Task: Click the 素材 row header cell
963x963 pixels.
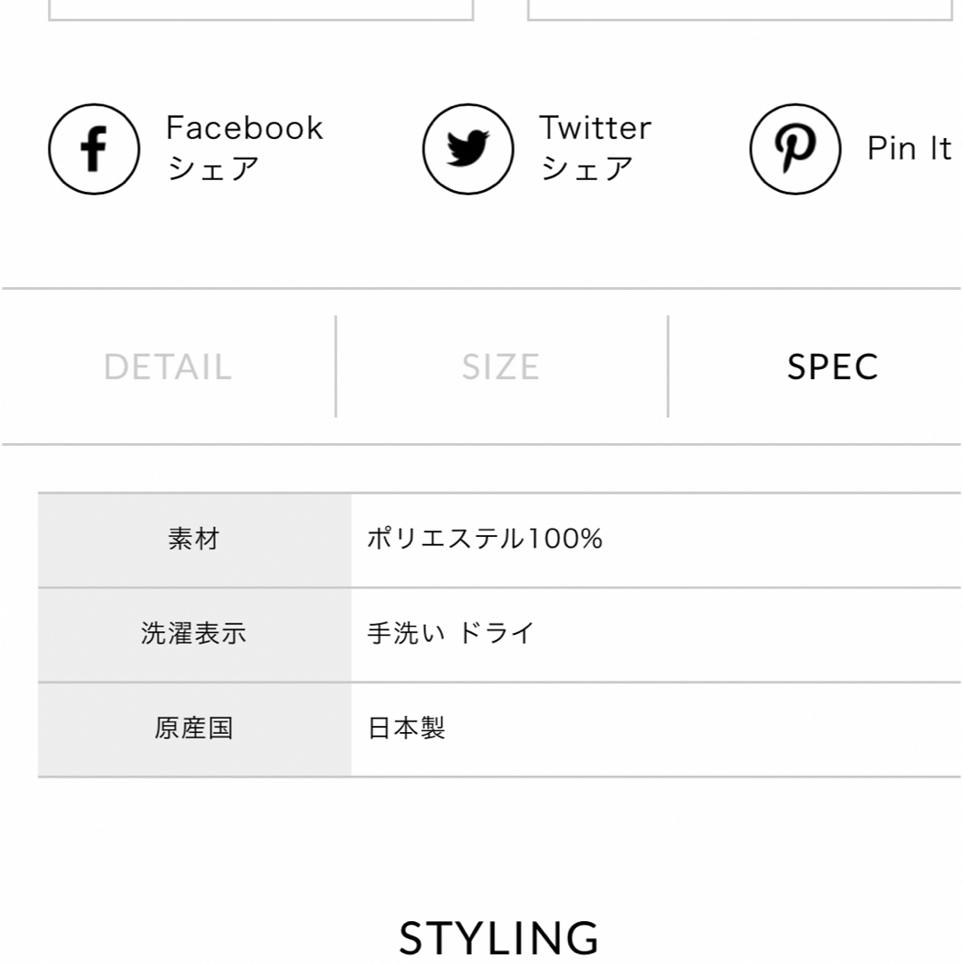Action: click(194, 539)
